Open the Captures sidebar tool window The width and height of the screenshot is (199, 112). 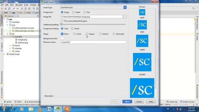click(x=2, y=47)
